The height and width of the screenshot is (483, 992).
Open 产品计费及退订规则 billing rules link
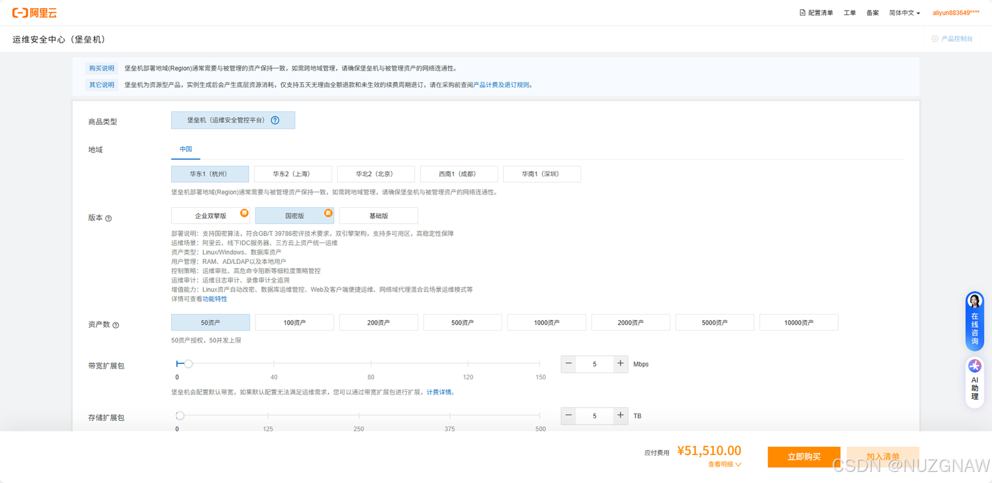(x=501, y=85)
